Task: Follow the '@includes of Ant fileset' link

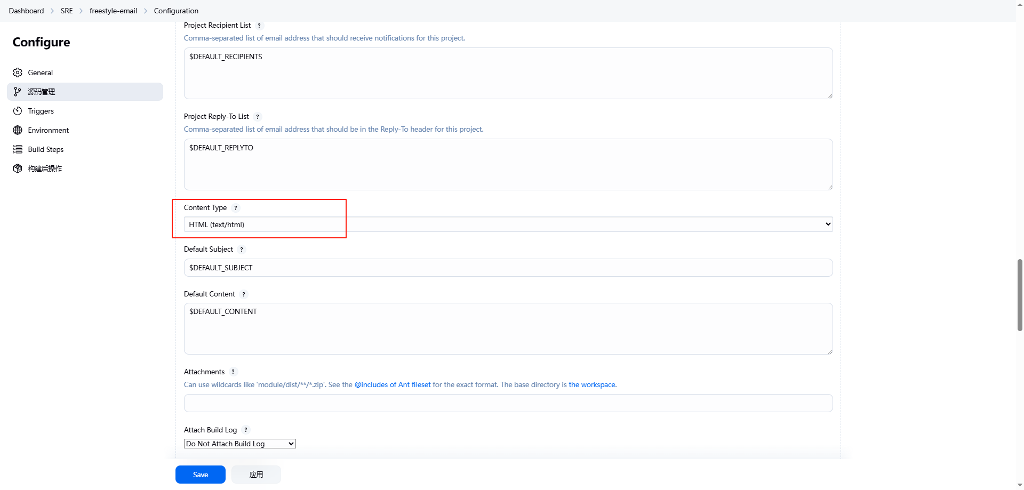Action: (x=393, y=384)
